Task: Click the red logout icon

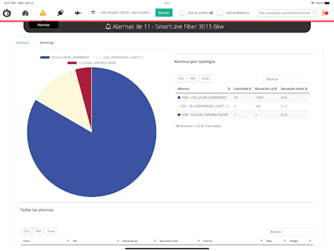Action: pyautogui.click(x=325, y=13)
